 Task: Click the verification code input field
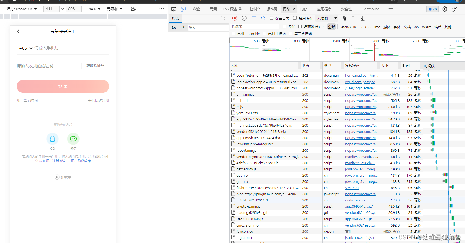click(x=48, y=66)
